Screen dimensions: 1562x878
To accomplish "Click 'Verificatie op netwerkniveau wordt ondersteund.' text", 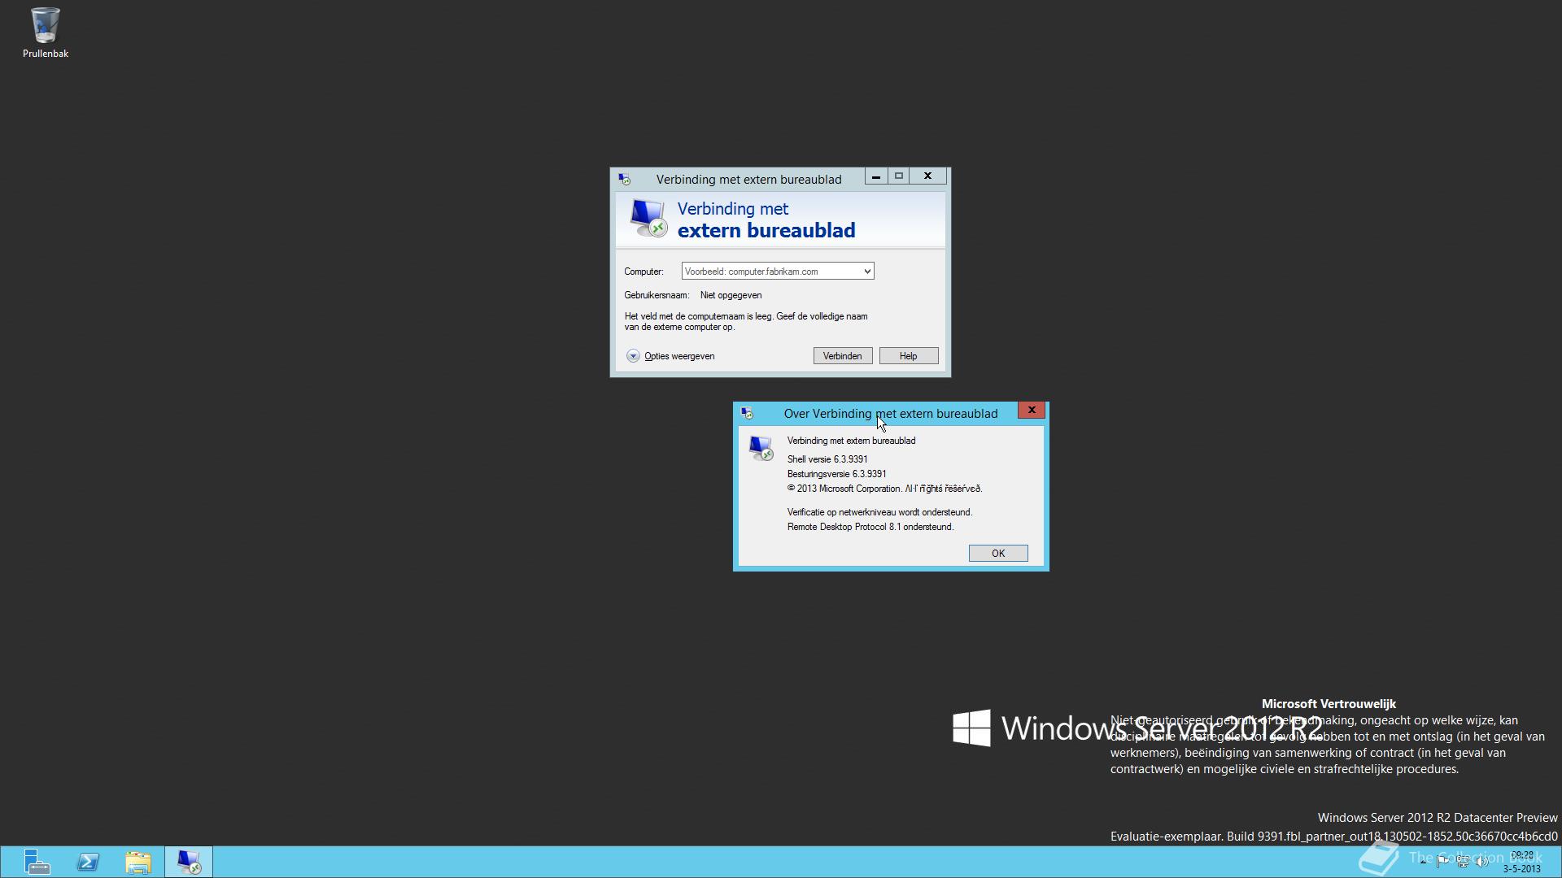I will (x=879, y=512).
